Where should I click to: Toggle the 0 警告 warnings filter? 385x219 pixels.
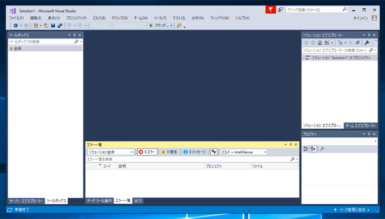tap(169, 152)
